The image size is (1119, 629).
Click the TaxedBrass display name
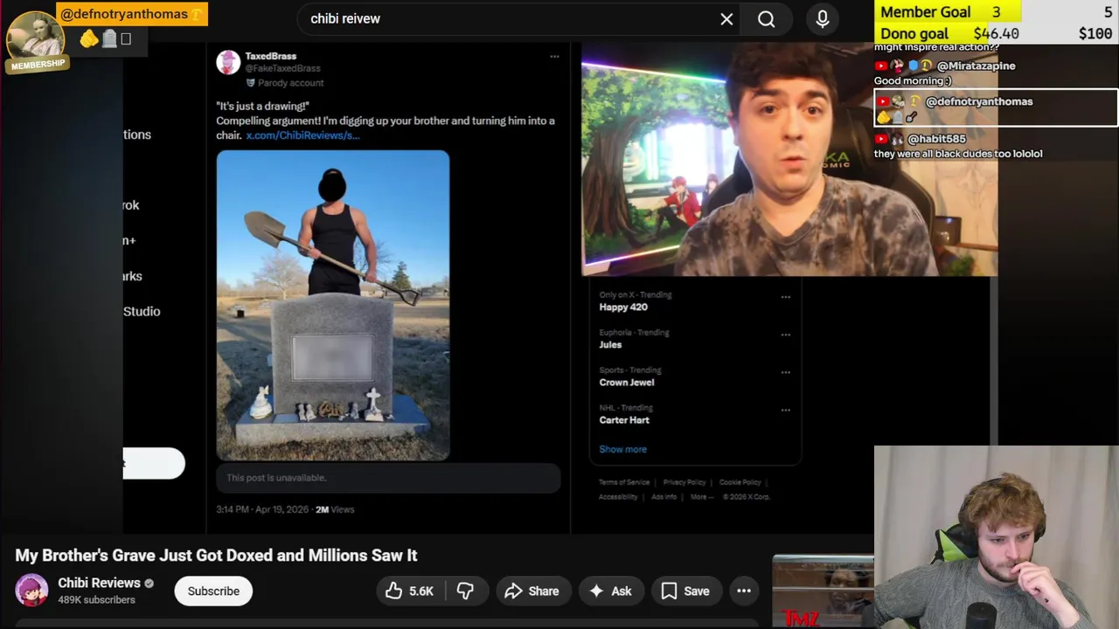coord(270,56)
